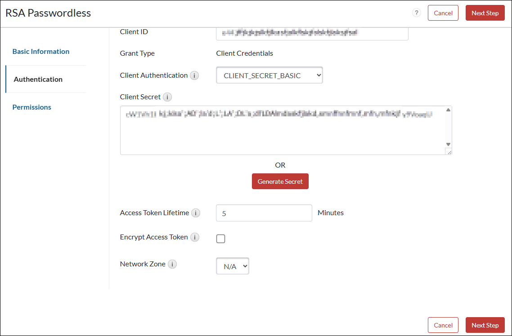Image resolution: width=512 pixels, height=336 pixels.
Task: Generate a new client secret
Action: pos(280,181)
